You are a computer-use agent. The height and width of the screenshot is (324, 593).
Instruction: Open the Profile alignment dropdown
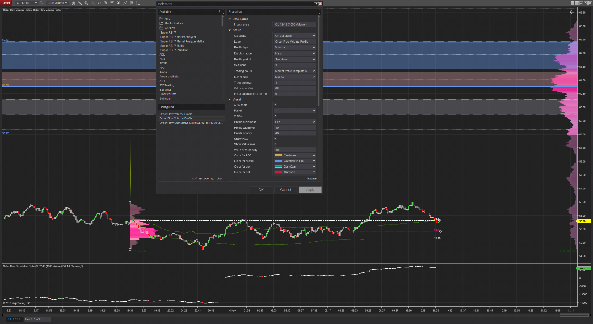[295, 122]
